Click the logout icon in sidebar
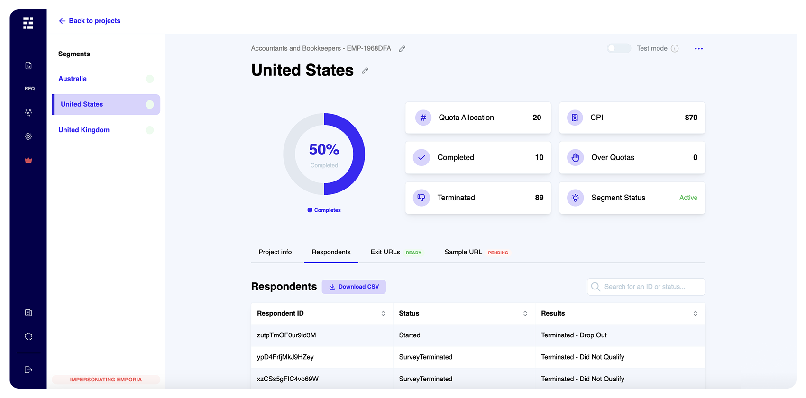The height and width of the screenshot is (398, 806). 28,370
